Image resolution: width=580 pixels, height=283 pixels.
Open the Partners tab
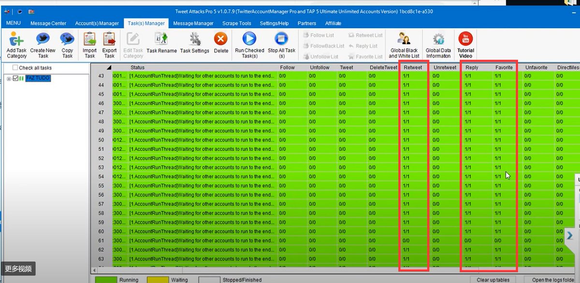307,23
